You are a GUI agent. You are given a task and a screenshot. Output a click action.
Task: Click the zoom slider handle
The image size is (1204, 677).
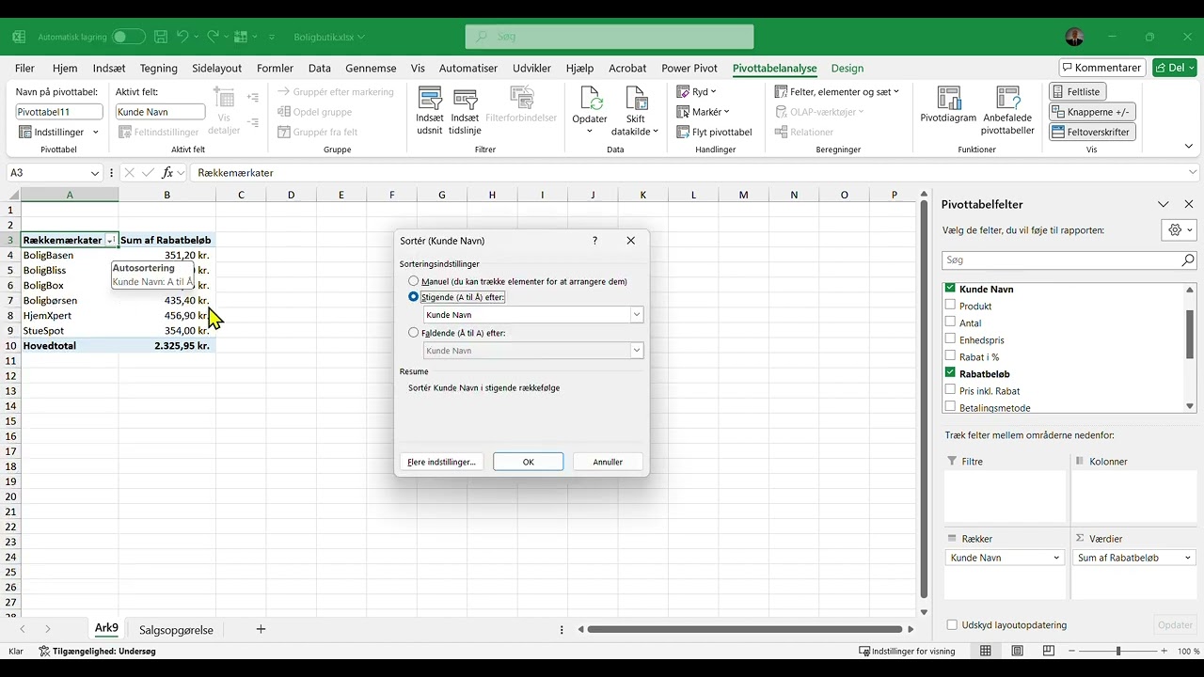1118,651
